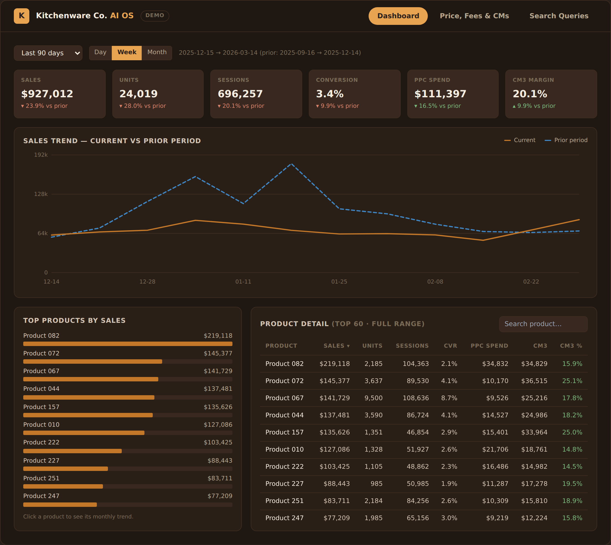Click Product 082 in top products list
This screenshot has width=611, height=545.
(128, 339)
